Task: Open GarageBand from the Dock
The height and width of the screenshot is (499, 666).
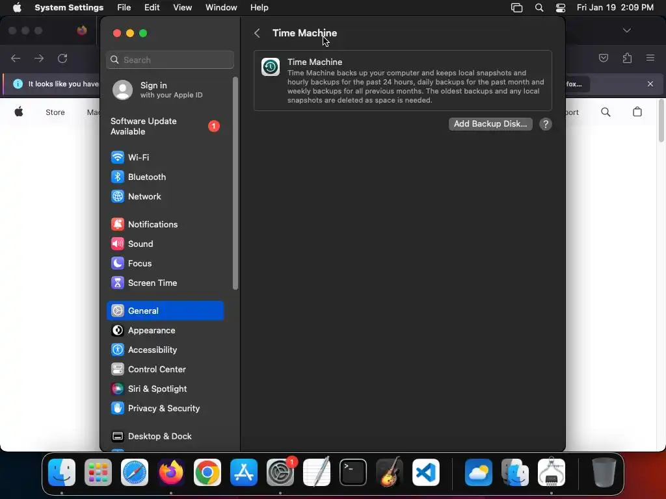Action: click(390, 472)
